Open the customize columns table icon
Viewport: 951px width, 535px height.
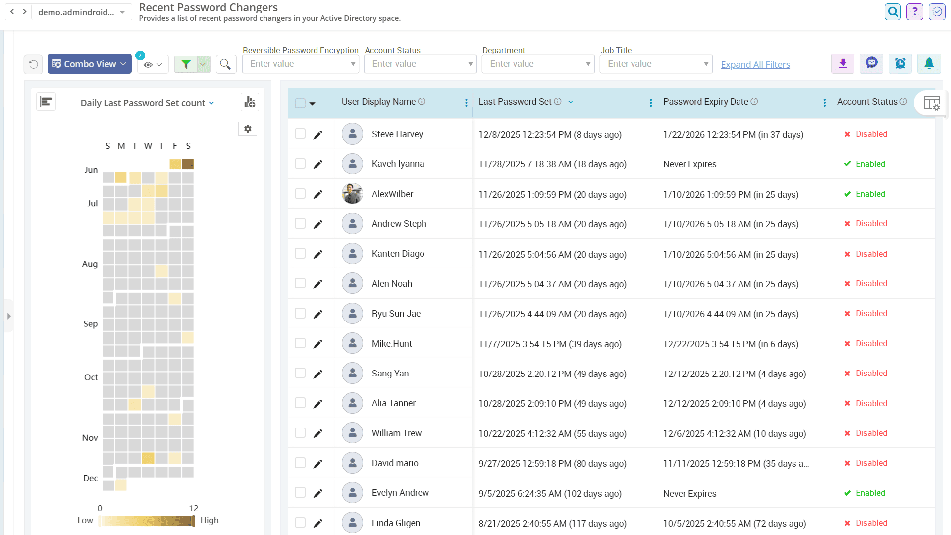pyautogui.click(x=931, y=103)
